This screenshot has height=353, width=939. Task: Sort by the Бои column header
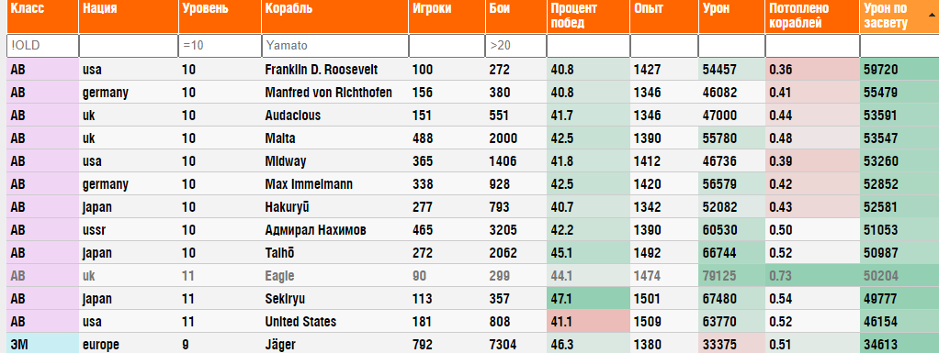pyautogui.click(x=515, y=17)
